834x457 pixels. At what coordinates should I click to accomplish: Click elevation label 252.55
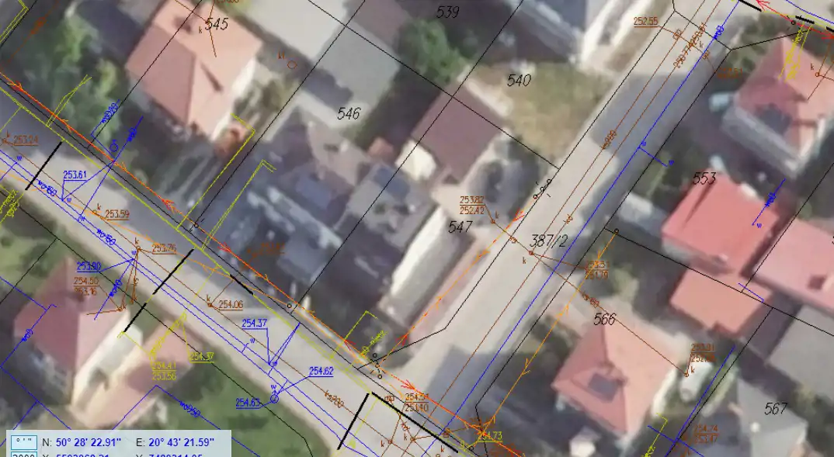click(x=645, y=21)
